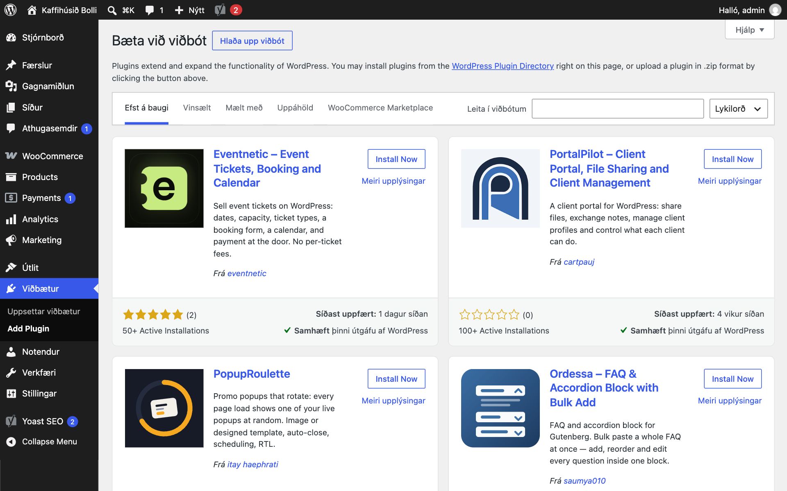This screenshot has height=491, width=787.
Task: Click the Collapse Menu arrow icon
Action: (x=11, y=441)
